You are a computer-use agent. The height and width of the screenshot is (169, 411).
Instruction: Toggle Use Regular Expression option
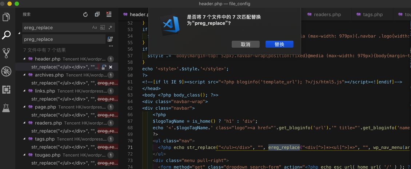point(111,27)
